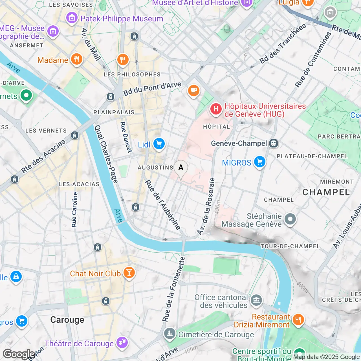Viewport: 361px width, 361px height.
Task: Select the MEG museum icon
Action: point(53,31)
